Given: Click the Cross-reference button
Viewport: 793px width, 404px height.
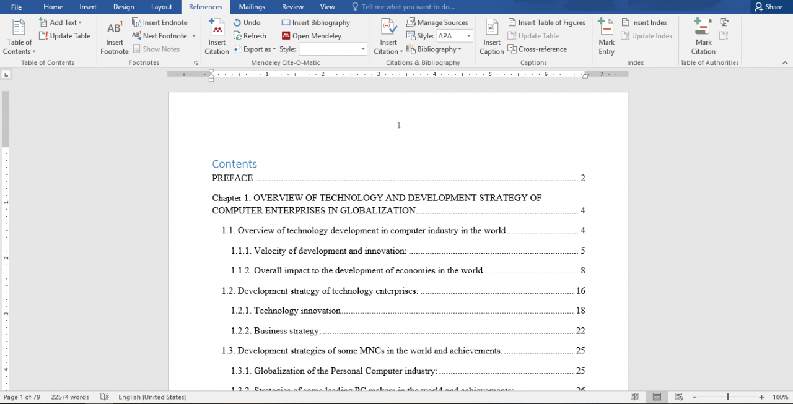Looking at the screenshot, I should [x=537, y=49].
